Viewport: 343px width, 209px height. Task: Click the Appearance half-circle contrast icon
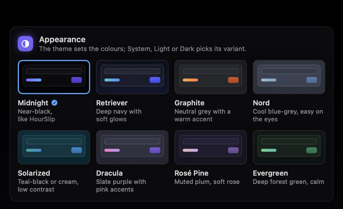[x=25, y=44]
